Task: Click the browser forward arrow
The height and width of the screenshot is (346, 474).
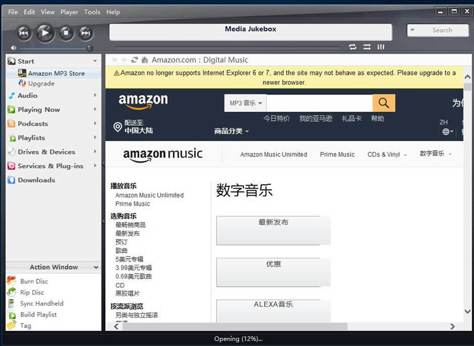Action: pos(124,60)
